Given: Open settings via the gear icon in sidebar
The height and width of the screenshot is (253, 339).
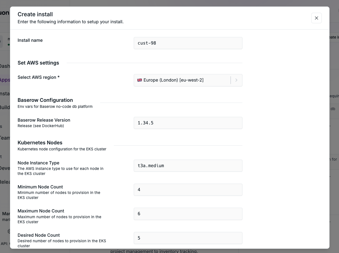Looking at the screenshot, I should tap(9, 231).
